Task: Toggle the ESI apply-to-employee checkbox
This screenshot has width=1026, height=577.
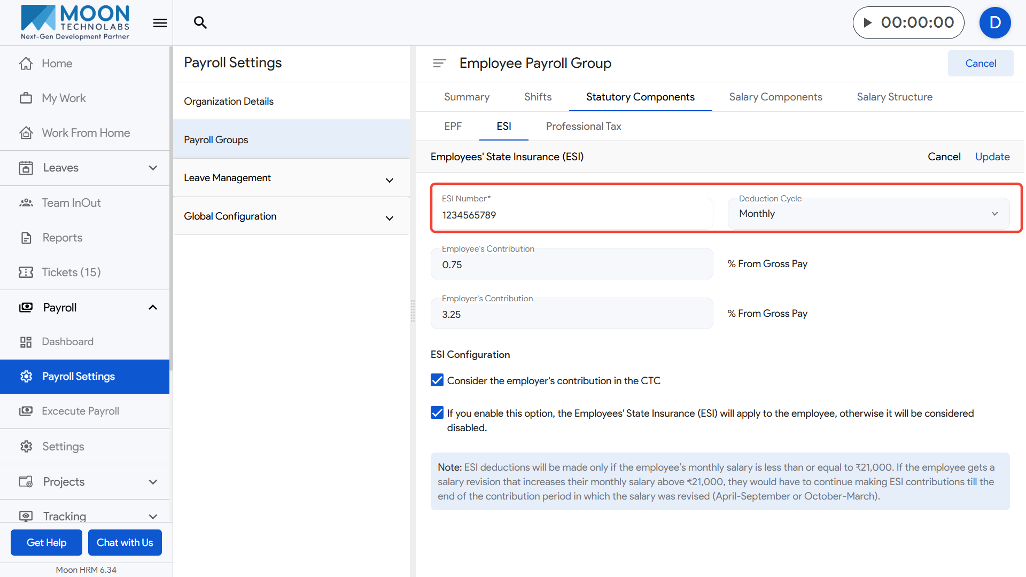Action: [x=437, y=413]
